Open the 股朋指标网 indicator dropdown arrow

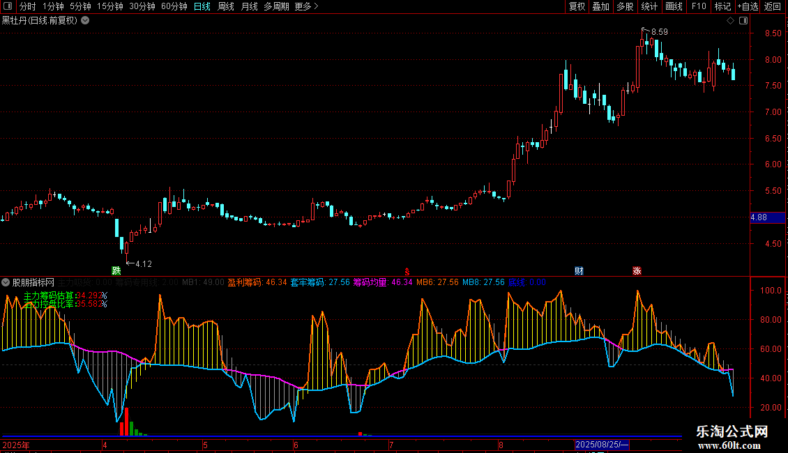point(6,282)
